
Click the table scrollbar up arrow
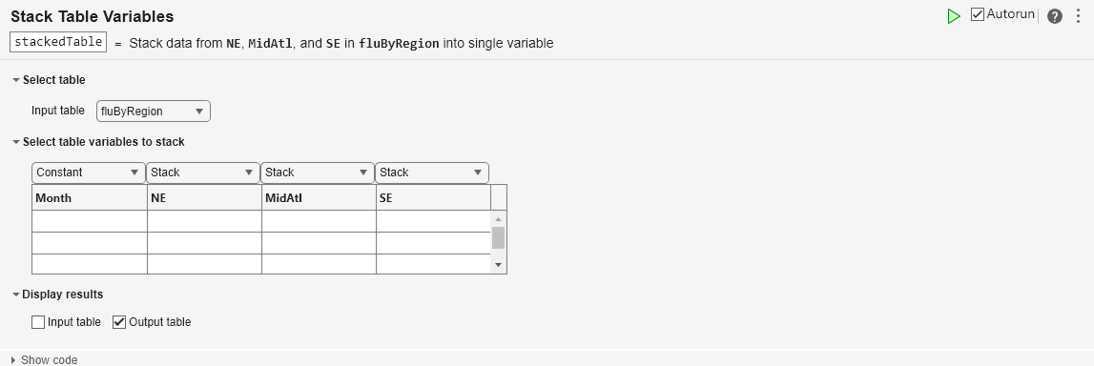tap(498, 219)
